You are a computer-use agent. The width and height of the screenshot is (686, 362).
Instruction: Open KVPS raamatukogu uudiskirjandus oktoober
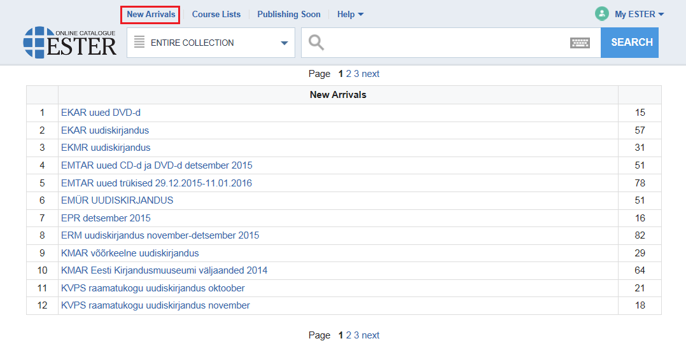153,288
